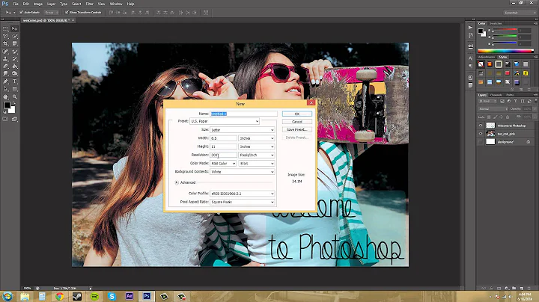Click the Save Preset button

pyautogui.click(x=297, y=130)
